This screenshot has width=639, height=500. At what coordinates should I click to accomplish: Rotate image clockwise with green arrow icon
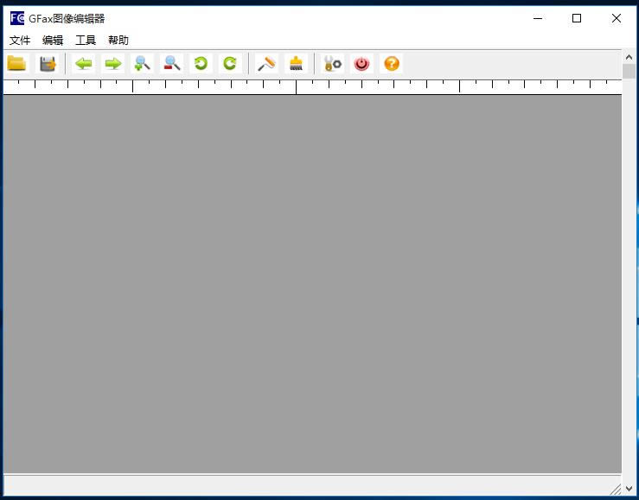click(230, 63)
